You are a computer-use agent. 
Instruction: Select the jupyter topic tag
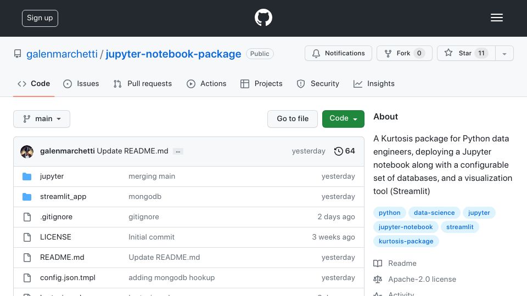[479, 213]
